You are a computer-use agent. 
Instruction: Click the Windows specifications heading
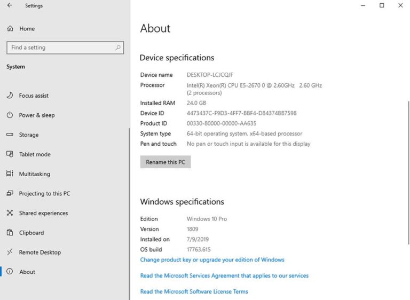point(182,202)
